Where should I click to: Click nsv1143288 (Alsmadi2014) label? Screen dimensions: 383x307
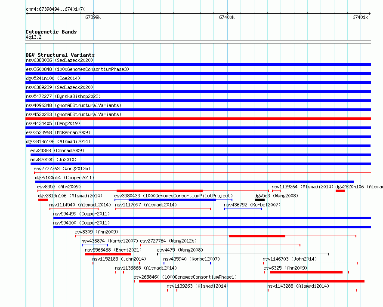[298, 286]
